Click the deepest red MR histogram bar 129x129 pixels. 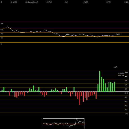point(79,98)
